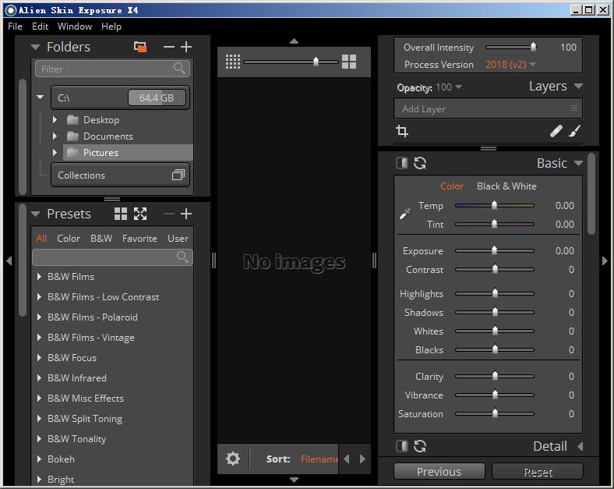Click Add Layer
This screenshot has height=489, width=614.
coord(488,108)
